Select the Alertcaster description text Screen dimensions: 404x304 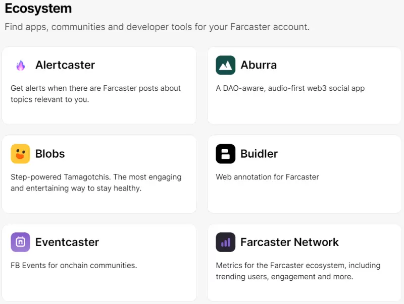(x=95, y=94)
